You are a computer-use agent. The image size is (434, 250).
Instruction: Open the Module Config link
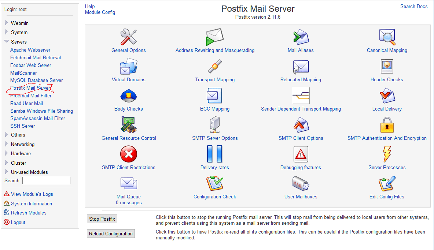(100, 12)
